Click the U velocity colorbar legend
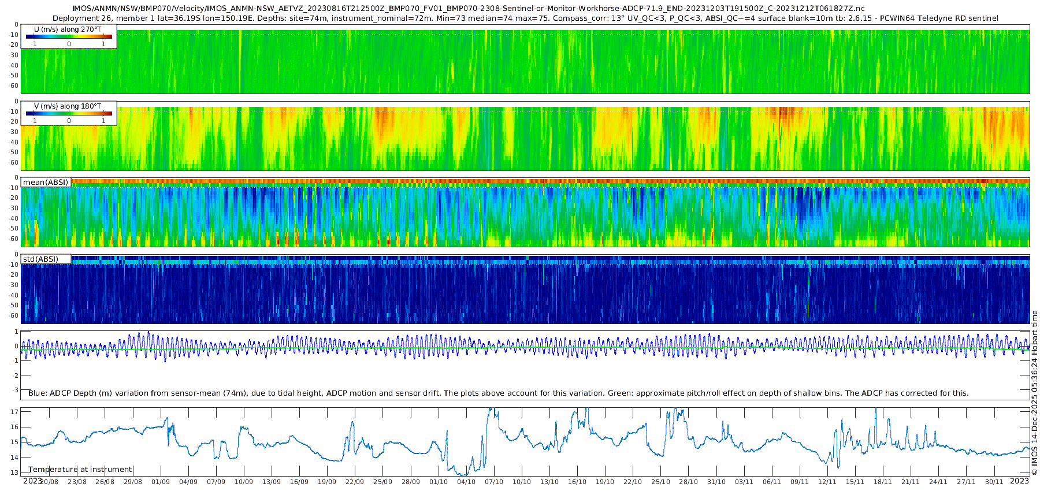The height and width of the screenshot is (491, 1040). tap(68, 36)
